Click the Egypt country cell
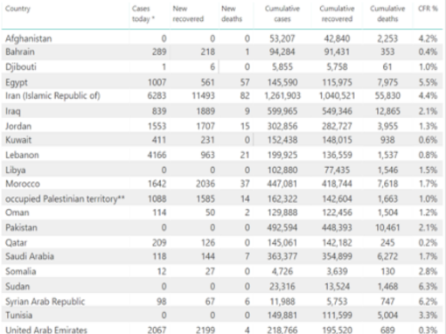Image resolution: width=446 pixels, height=334 pixels. pos(17,82)
